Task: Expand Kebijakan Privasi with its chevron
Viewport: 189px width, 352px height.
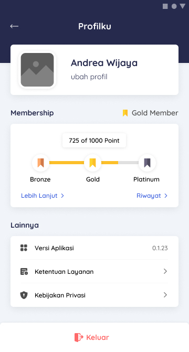Action: (x=165, y=295)
